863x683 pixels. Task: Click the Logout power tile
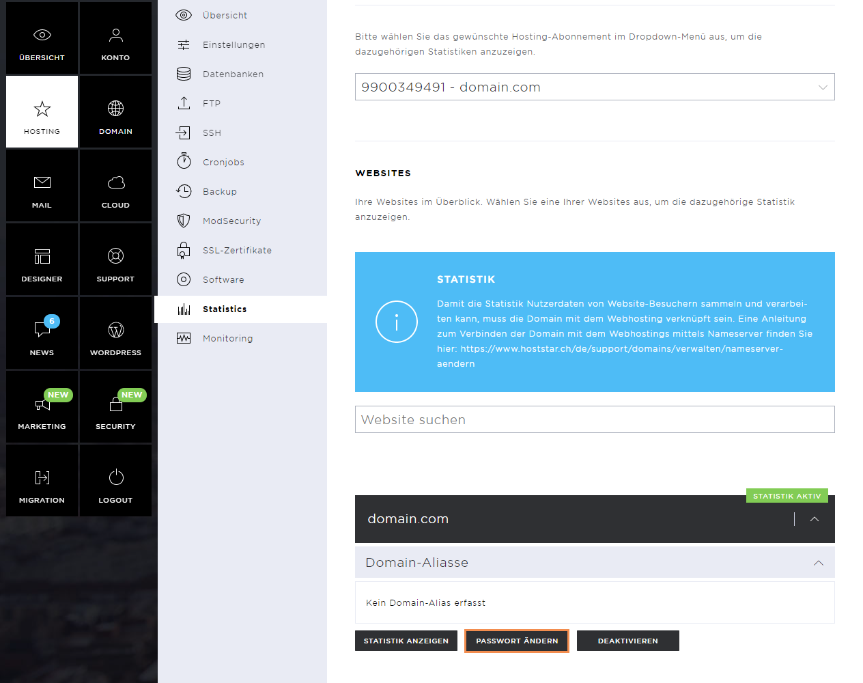(x=115, y=481)
